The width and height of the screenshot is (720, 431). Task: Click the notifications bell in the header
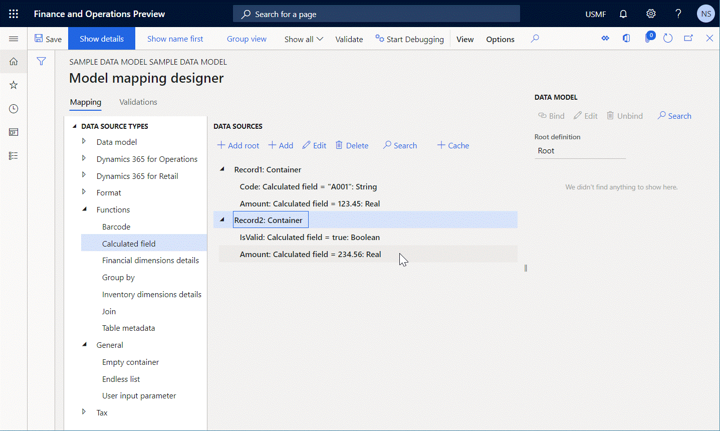[x=623, y=14]
